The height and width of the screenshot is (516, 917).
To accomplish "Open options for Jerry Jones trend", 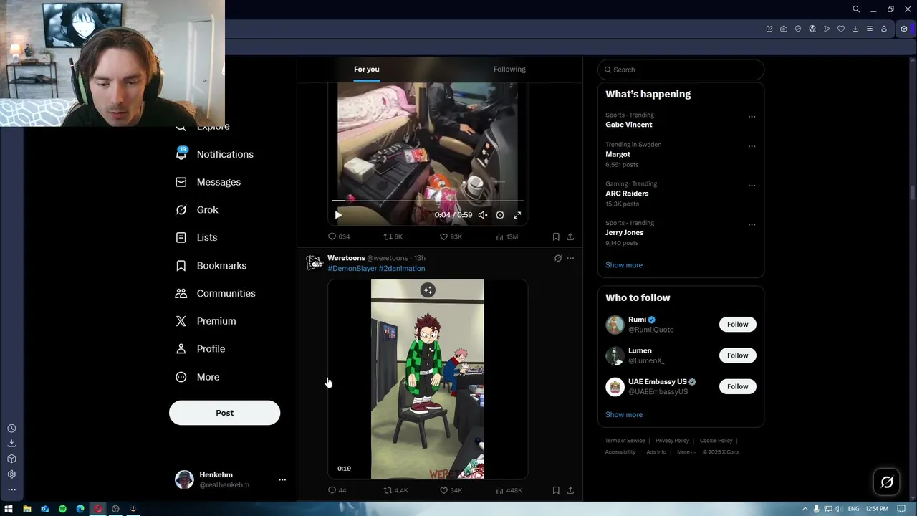I will click(752, 224).
